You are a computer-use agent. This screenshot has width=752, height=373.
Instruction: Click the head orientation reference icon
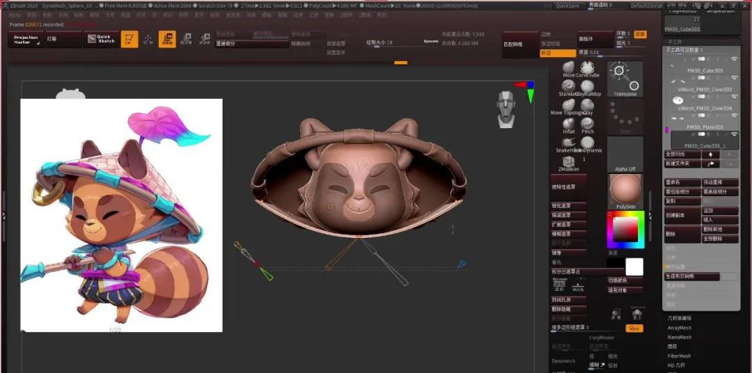(506, 109)
